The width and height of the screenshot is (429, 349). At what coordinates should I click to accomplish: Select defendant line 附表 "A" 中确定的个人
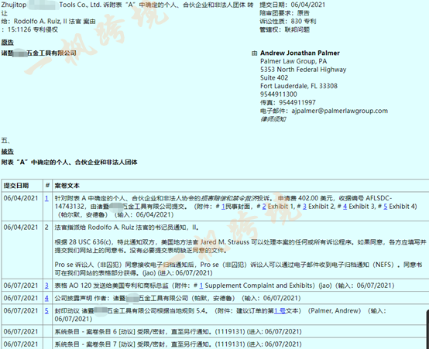pos(69,163)
